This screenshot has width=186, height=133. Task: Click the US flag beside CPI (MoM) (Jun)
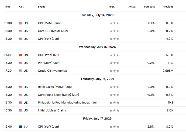(x=21, y=23)
